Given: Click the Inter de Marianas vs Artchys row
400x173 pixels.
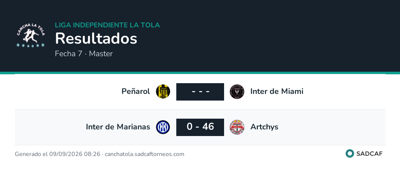Looking at the screenshot, I should (x=200, y=127).
